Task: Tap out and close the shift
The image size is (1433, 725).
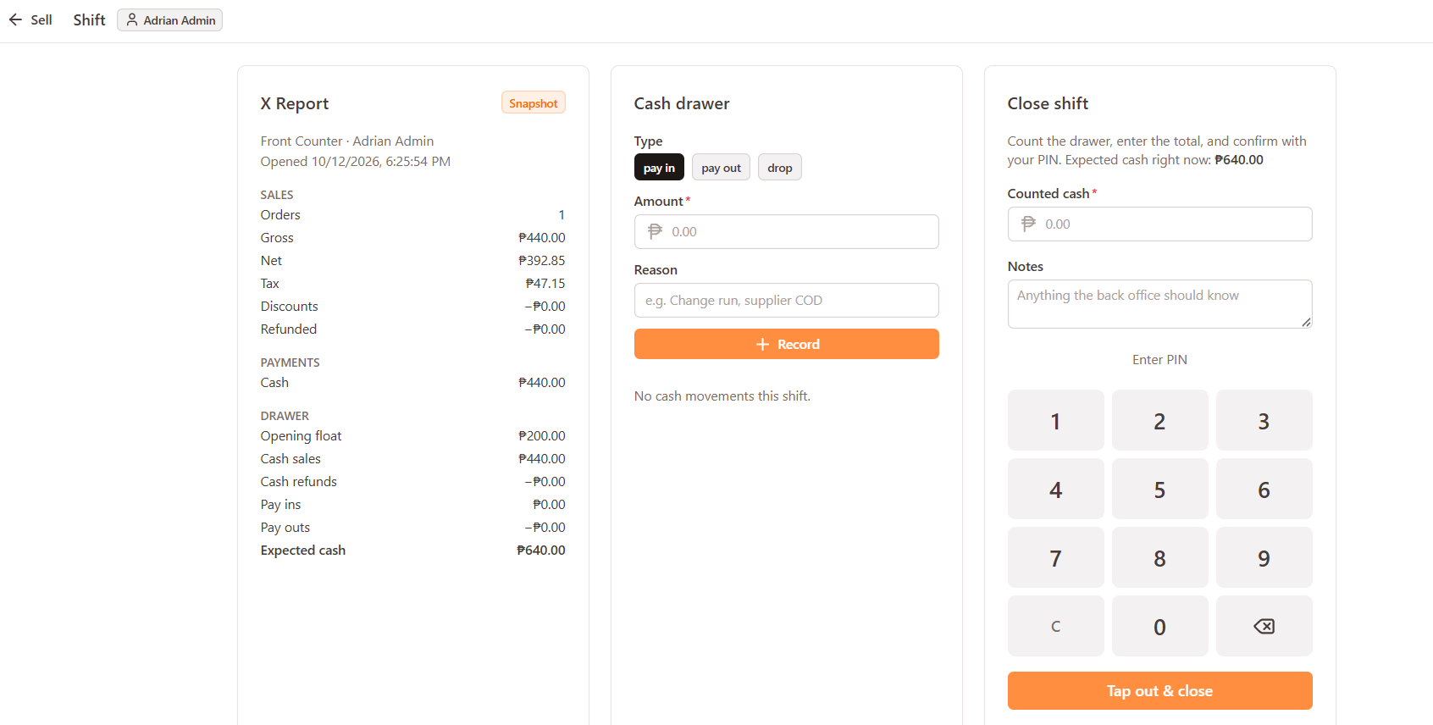Action: 1159,690
